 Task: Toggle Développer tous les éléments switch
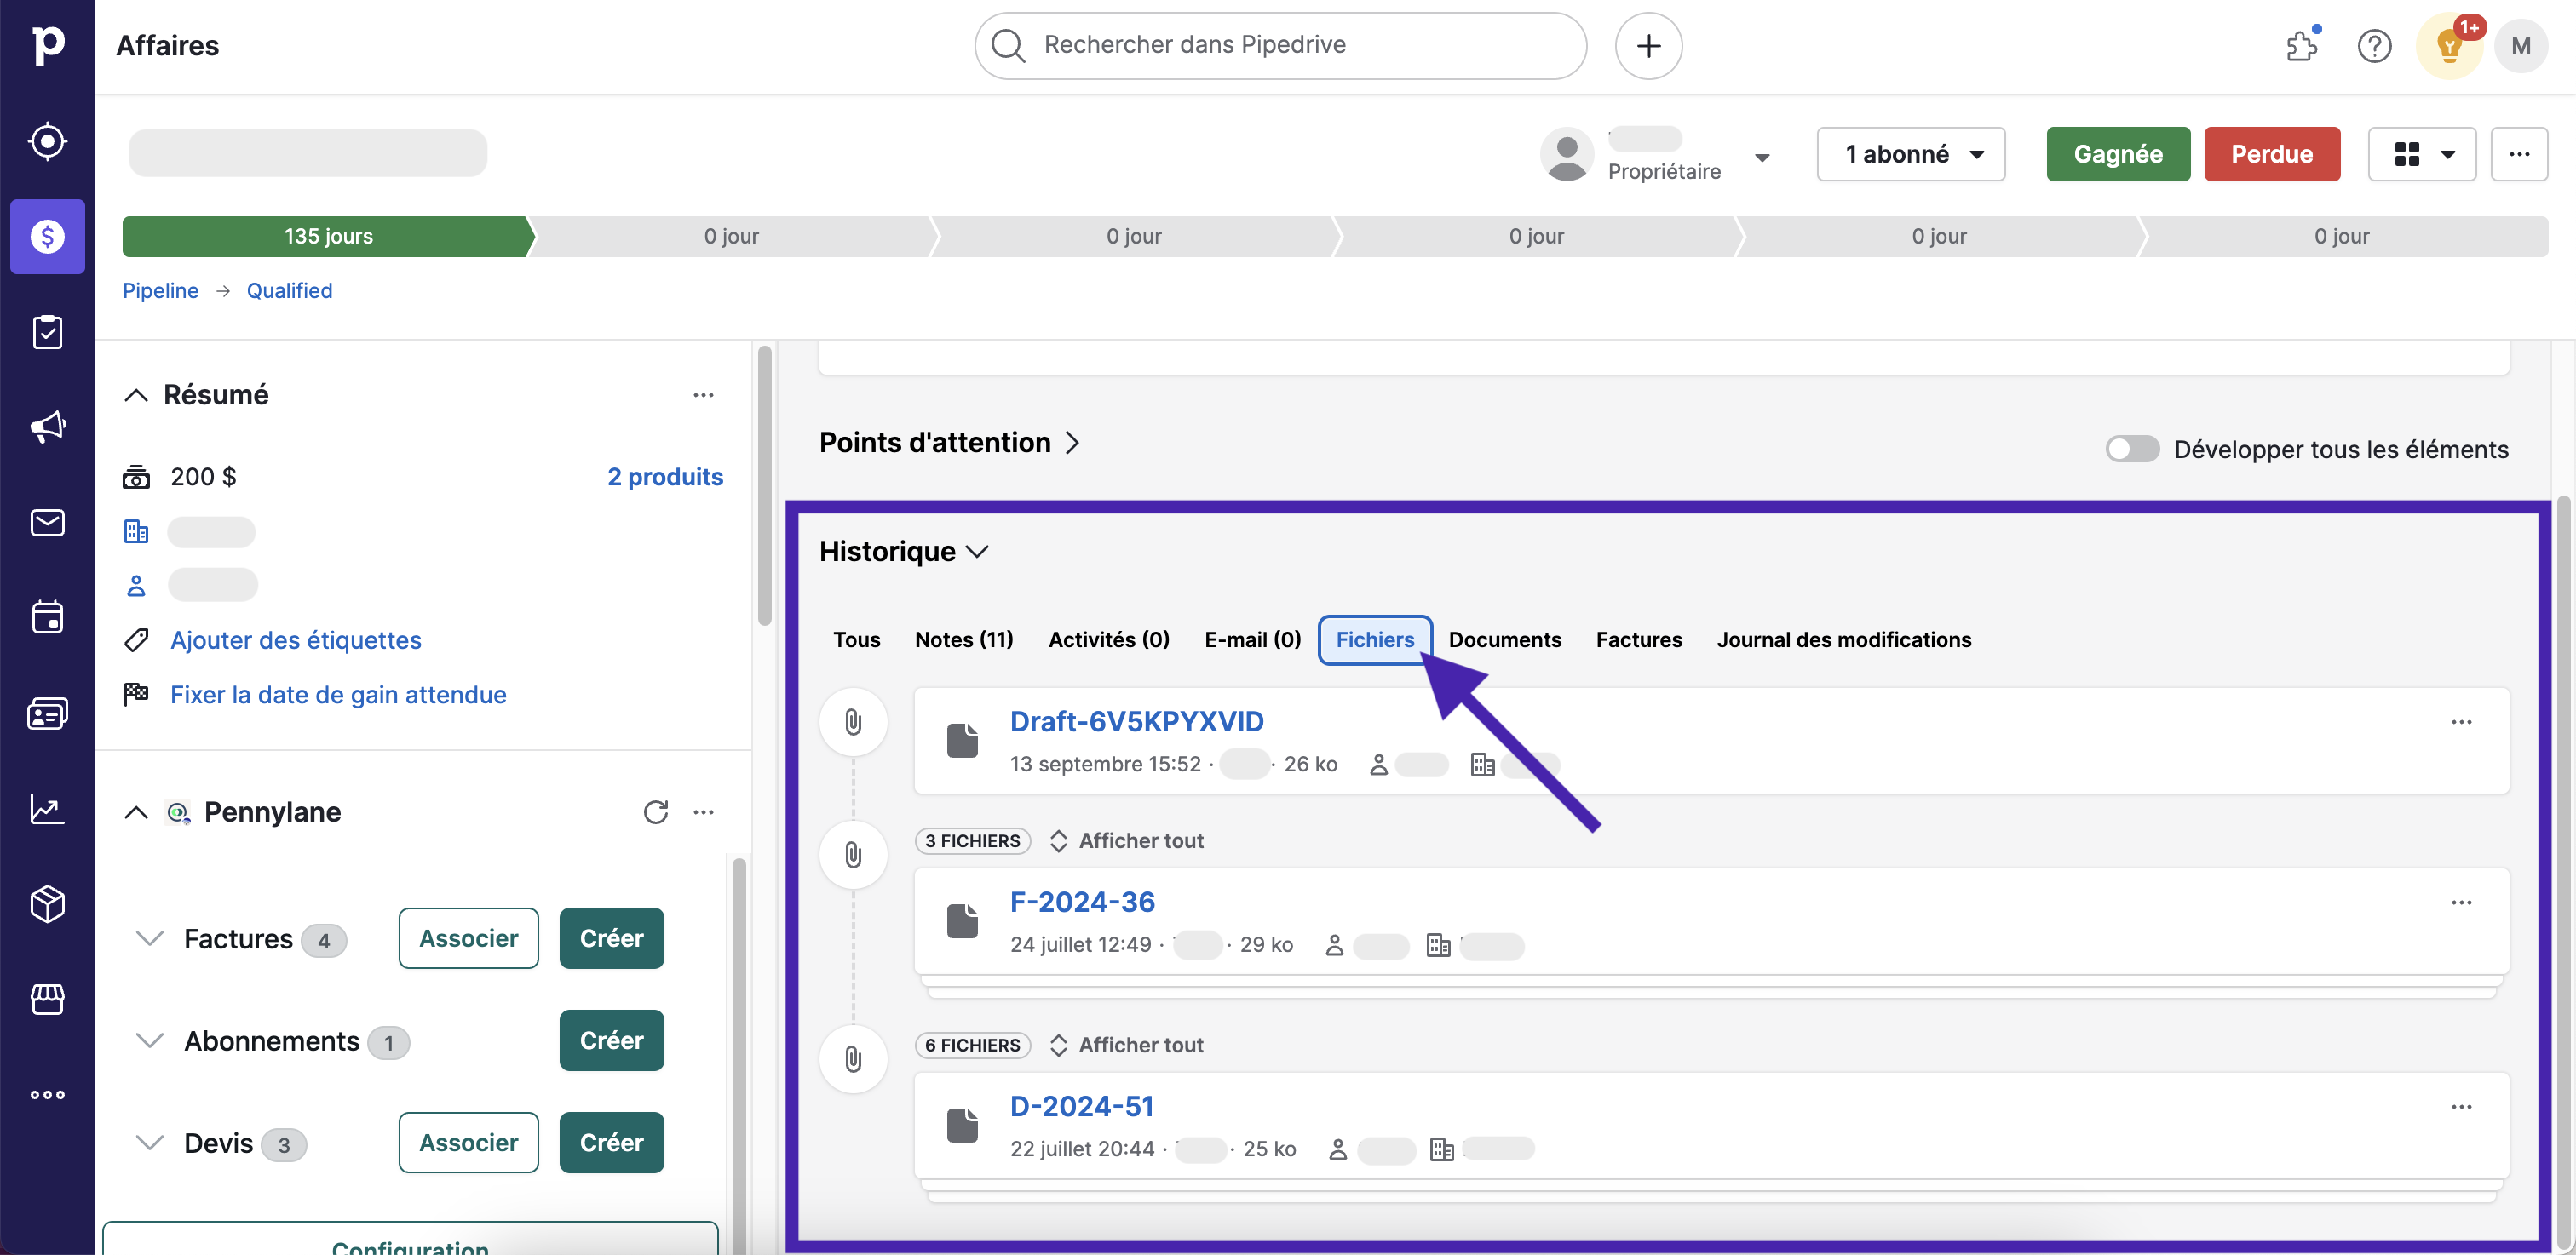[x=2131, y=449]
